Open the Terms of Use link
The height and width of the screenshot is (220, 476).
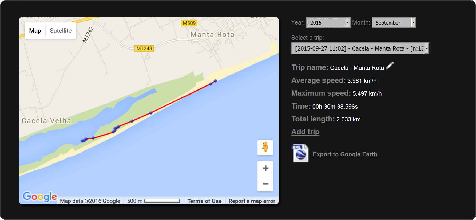click(204, 201)
